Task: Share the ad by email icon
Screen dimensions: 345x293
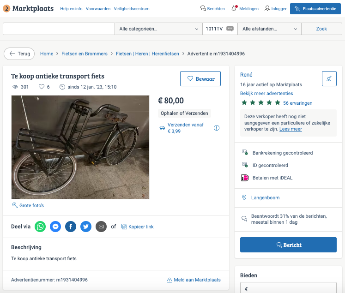Action: [x=101, y=227]
